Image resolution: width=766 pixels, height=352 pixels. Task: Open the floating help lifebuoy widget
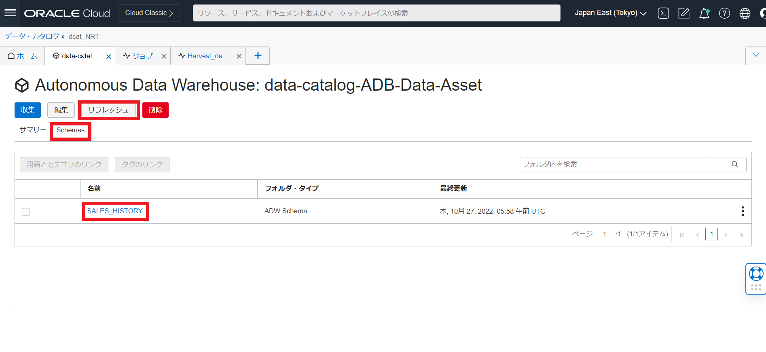756,274
